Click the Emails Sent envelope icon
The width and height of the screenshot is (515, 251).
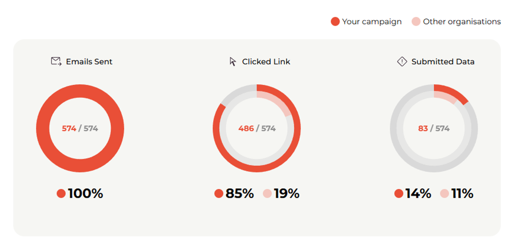click(56, 61)
